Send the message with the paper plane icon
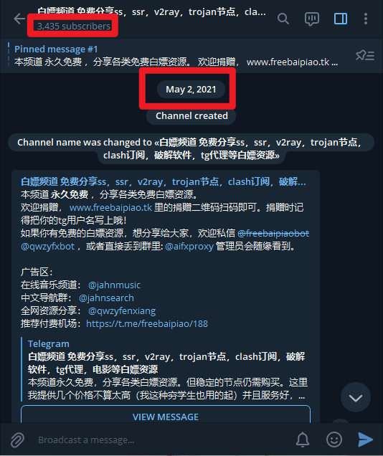Image resolution: width=383 pixels, height=456 pixels. click(x=366, y=440)
